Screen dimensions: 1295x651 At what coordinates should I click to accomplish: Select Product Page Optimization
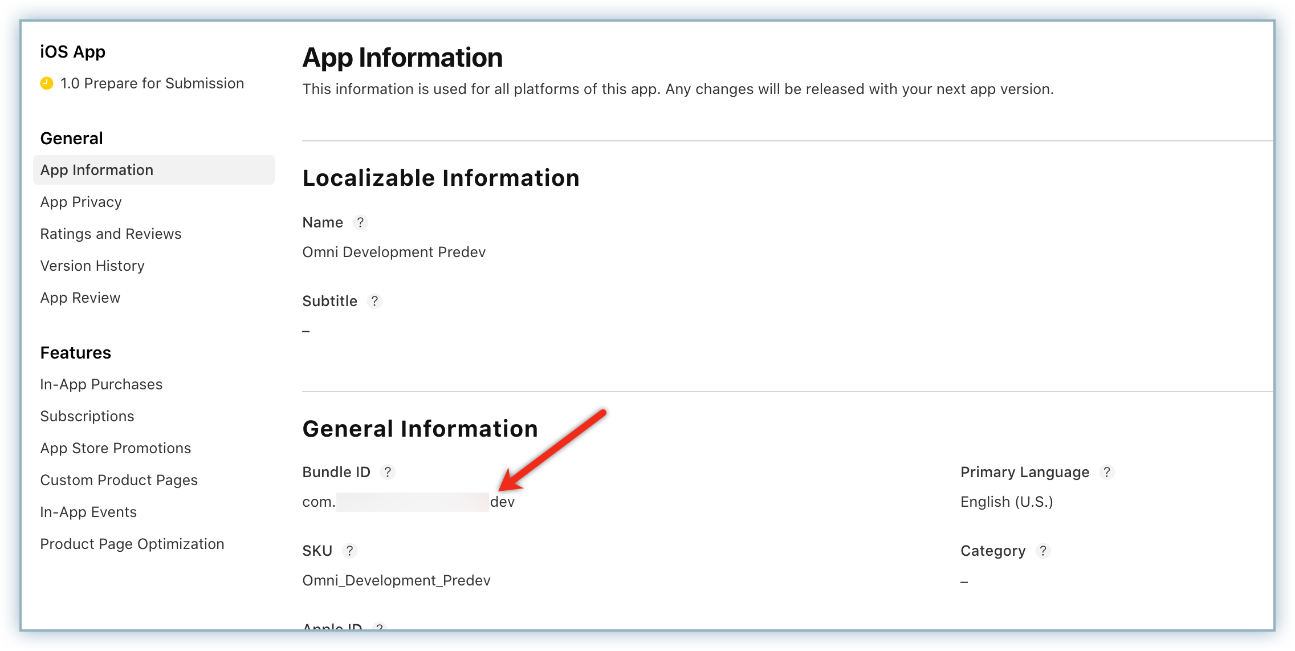132,544
